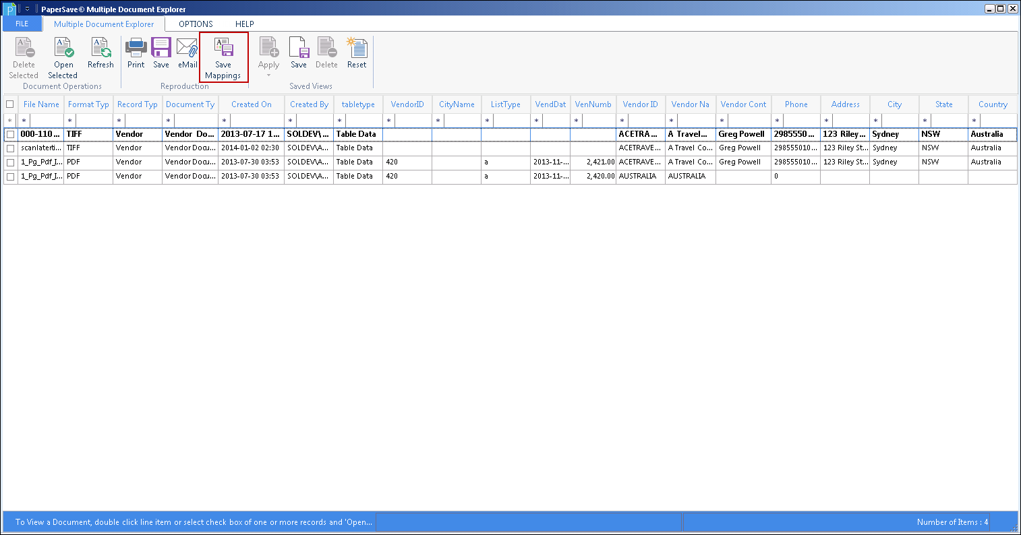
Task: Sort by the Vendor Cont column header
Action: coord(743,104)
